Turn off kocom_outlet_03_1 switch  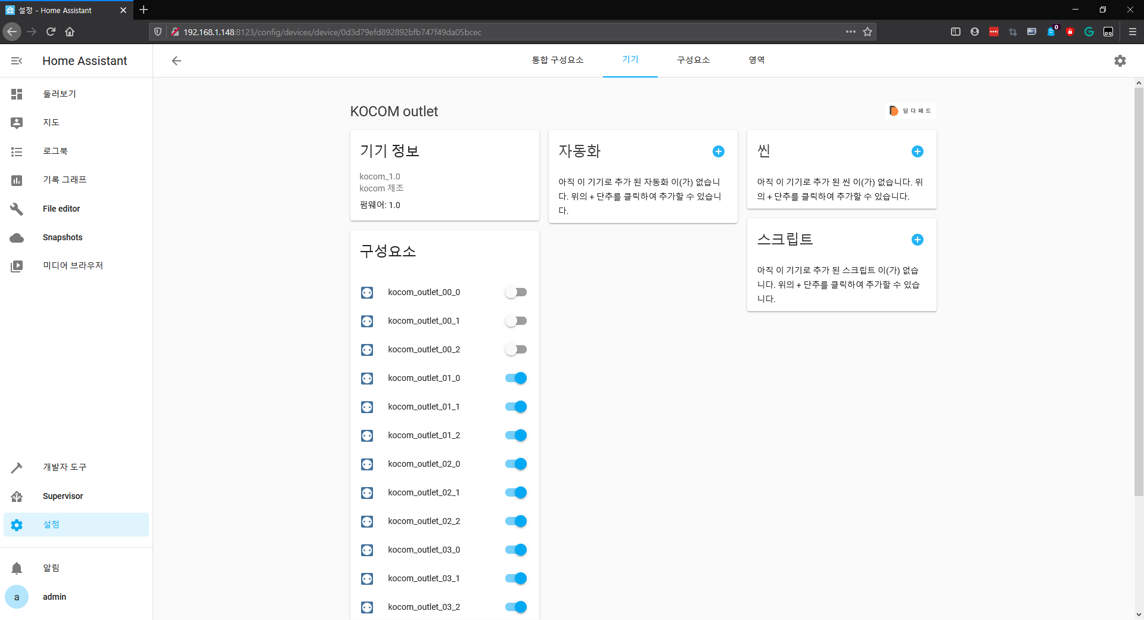point(516,578)
